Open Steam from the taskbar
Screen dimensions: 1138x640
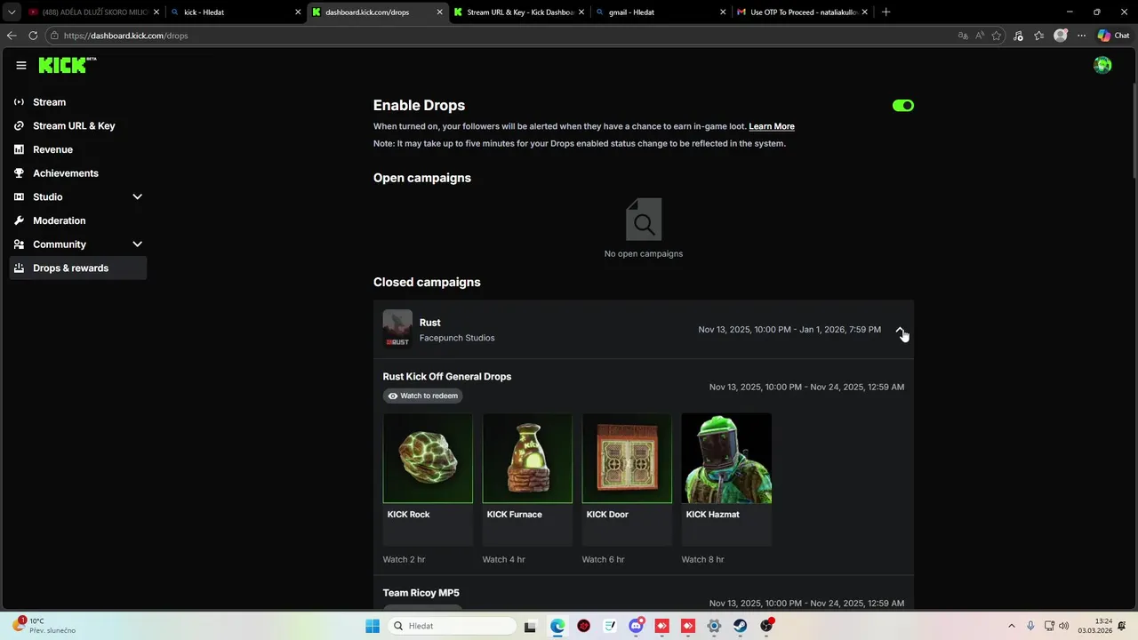(740, 626)
